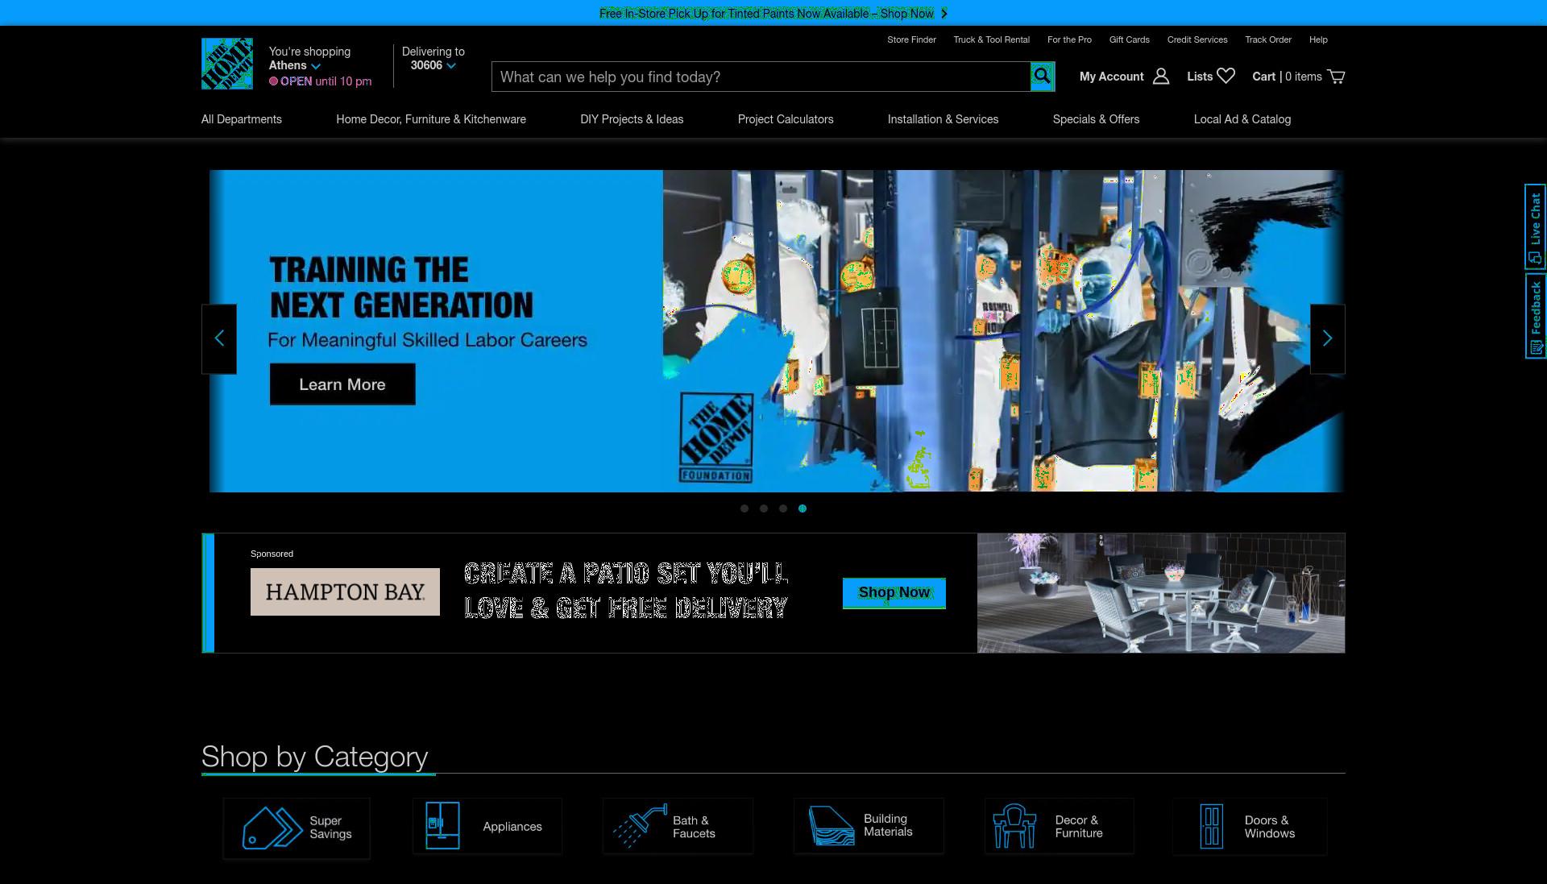Open the Live Chat side tab
The height and width of the screenshot is (884, 1547).
[x=1535, y=226]
